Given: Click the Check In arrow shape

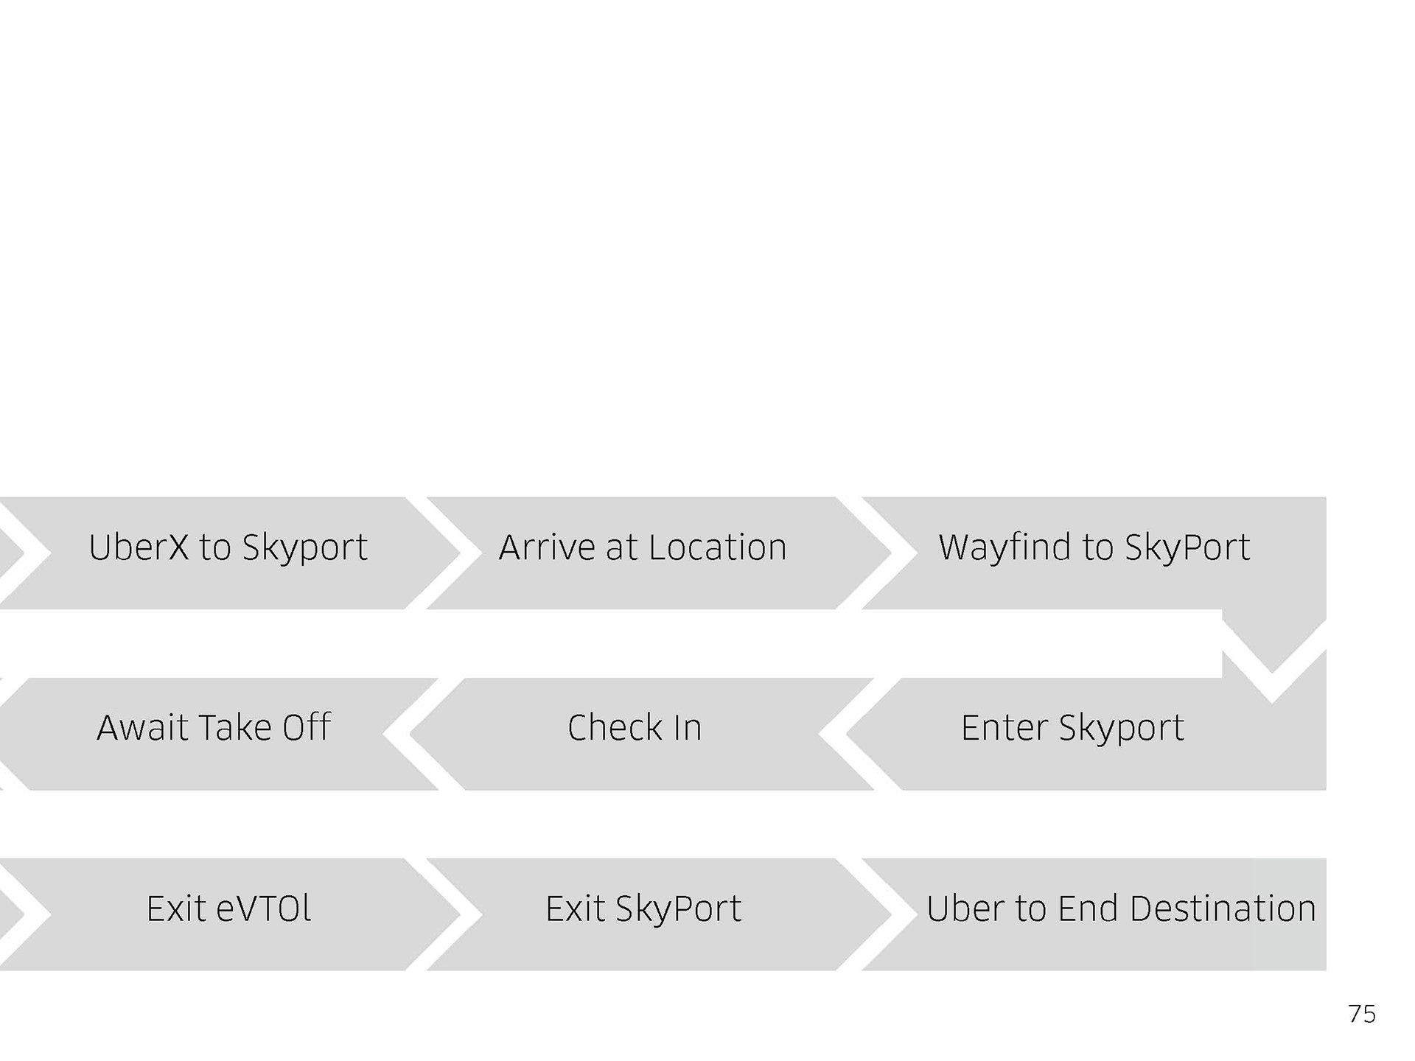Looking at the screenshot, I should pyautogui.click(x=634, y=729).
